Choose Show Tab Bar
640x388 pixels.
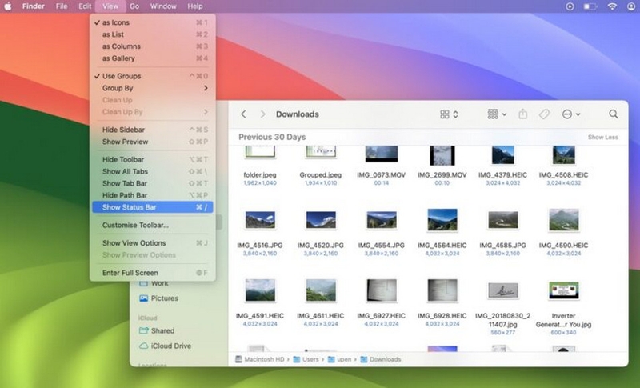click(153, 183)
